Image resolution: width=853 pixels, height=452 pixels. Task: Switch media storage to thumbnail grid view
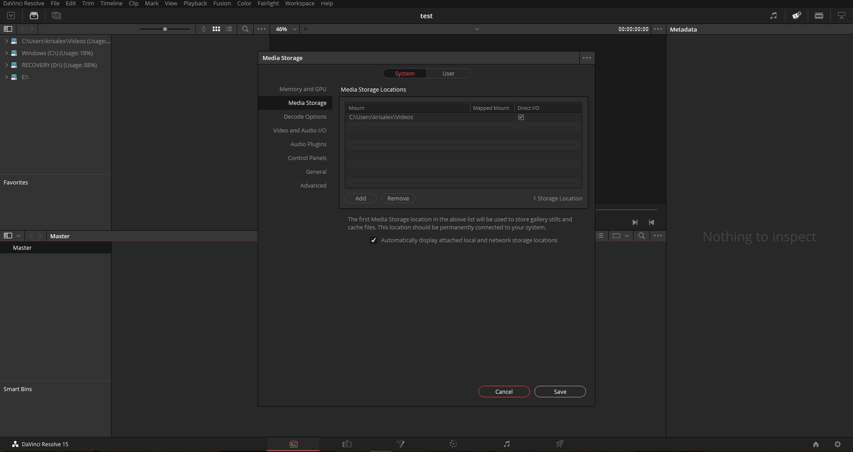[216, 29]
